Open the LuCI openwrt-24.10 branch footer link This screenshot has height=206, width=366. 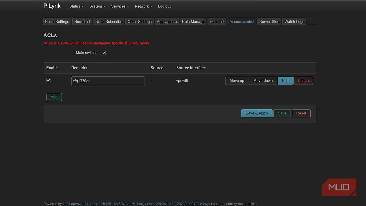click(103, 204)
